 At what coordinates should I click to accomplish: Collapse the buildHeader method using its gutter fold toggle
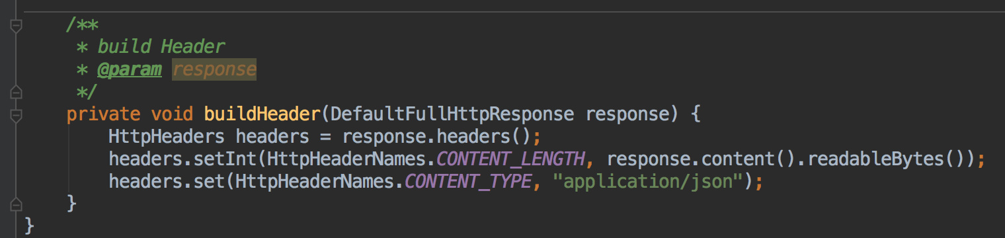17,115
